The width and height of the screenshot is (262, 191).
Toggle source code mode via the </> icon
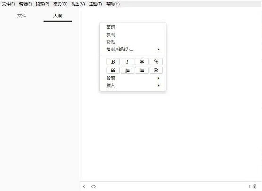pos(93,186)
